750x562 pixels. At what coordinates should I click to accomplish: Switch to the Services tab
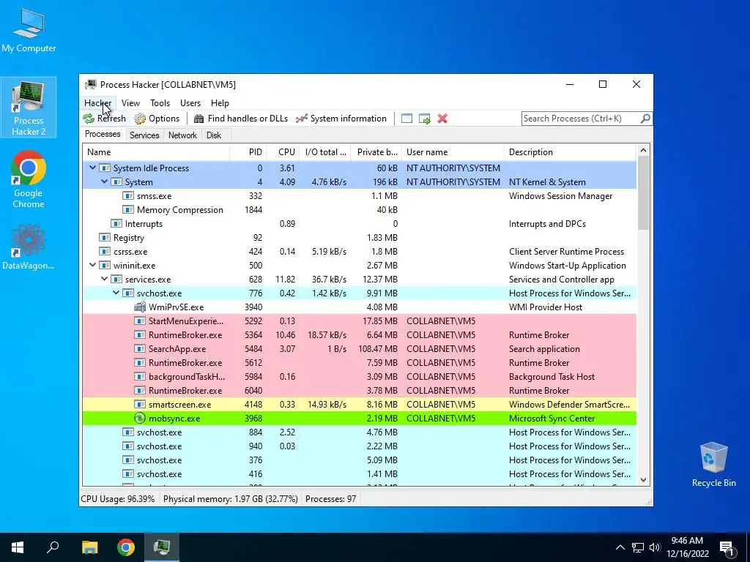tap(144, 135)
